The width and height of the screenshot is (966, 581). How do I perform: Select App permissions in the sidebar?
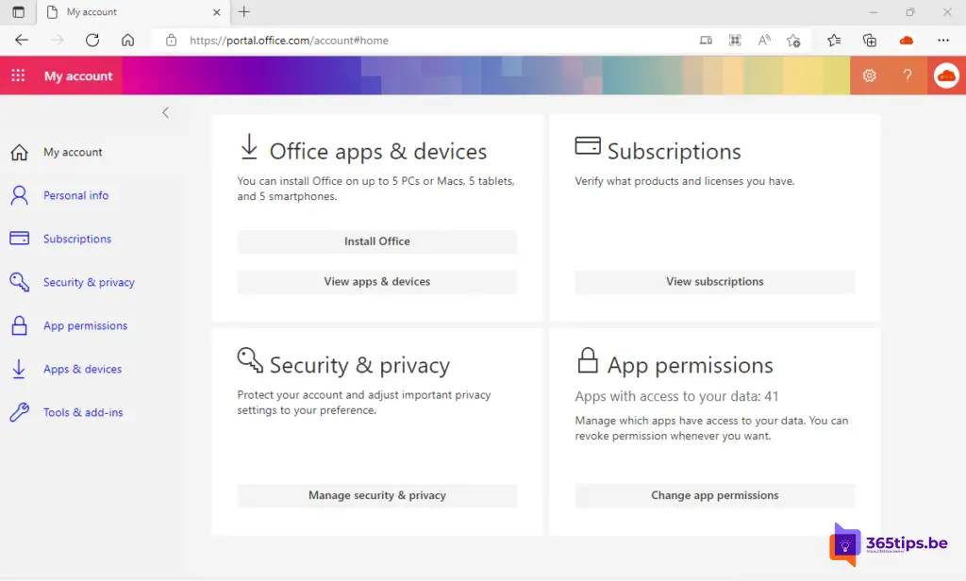85,326
